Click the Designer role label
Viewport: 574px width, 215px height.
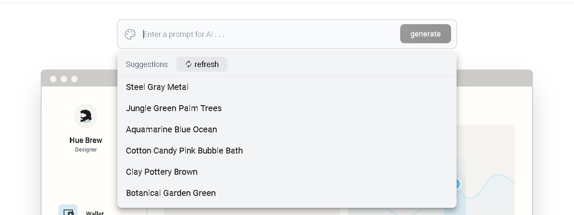pyautogui.click(x=86, y=150)
